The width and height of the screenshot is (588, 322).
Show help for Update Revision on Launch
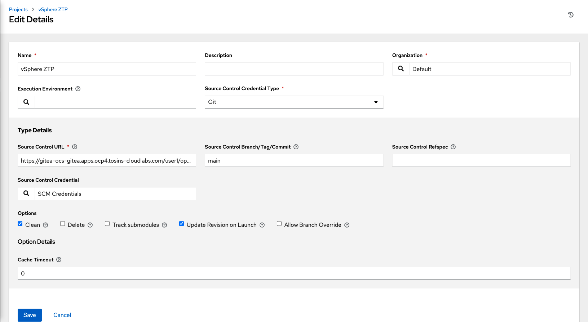262,225
